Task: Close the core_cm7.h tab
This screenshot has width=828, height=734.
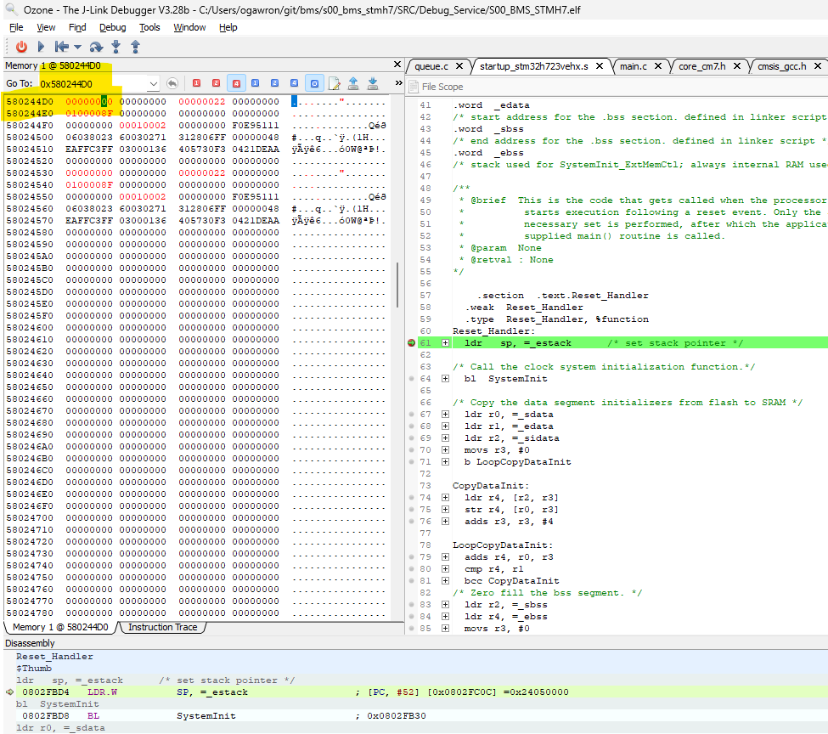Action: pyautogui.click(x=737, y=66)
